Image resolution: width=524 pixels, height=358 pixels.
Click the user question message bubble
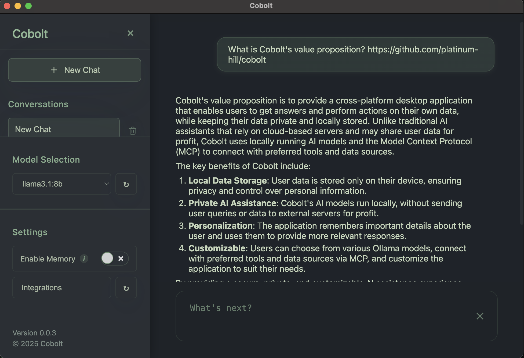point(355,55)
